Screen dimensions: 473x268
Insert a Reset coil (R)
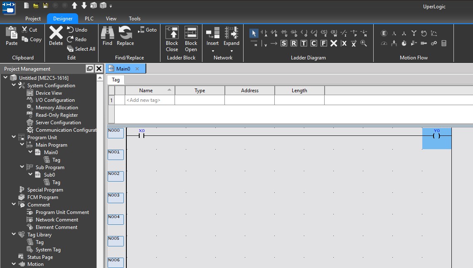pyautogui.click(x=334, y=33)
